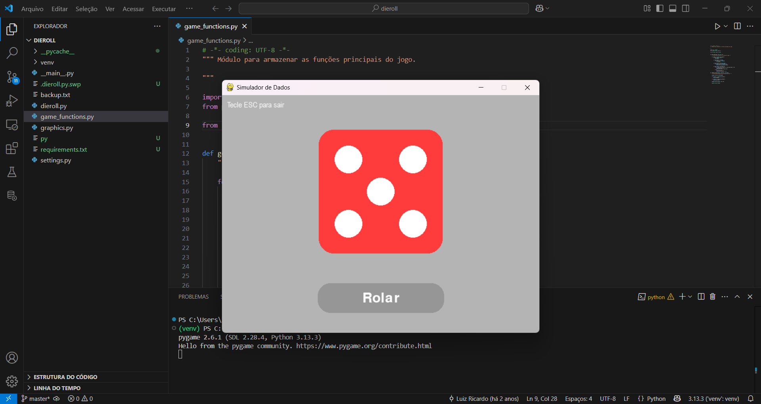Open Remote Explorer in activity bar
This screenshot has height=404, width=761.
pos(12,125)
